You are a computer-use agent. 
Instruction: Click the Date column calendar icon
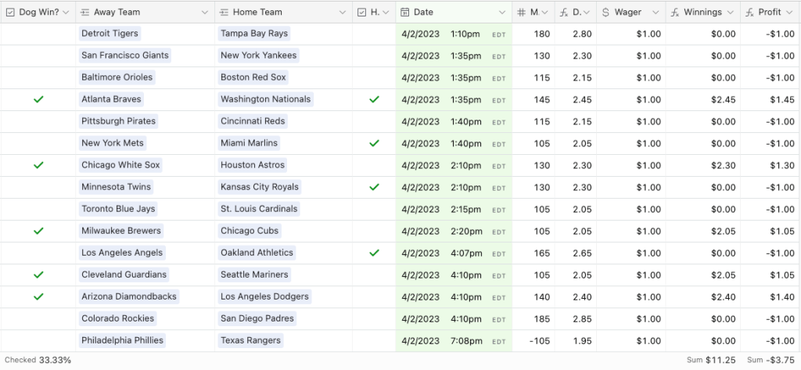point(404,13)
